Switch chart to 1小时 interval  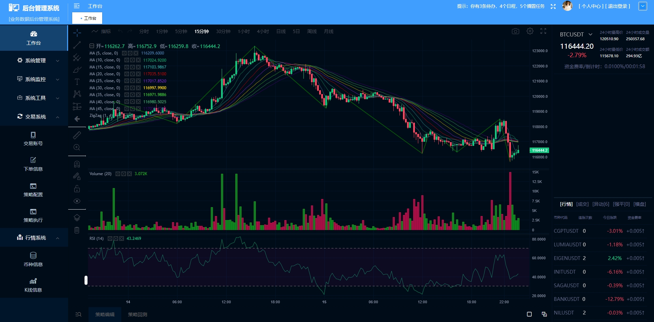[x=244, y=31]
